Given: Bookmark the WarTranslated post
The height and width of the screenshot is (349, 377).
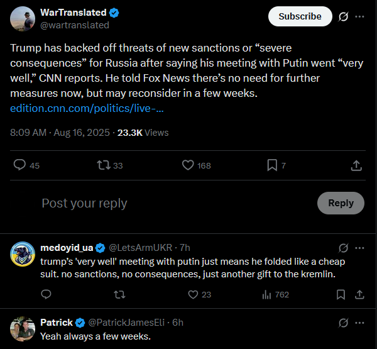Looking at the screenshot, I should click(x=272, y=165).
